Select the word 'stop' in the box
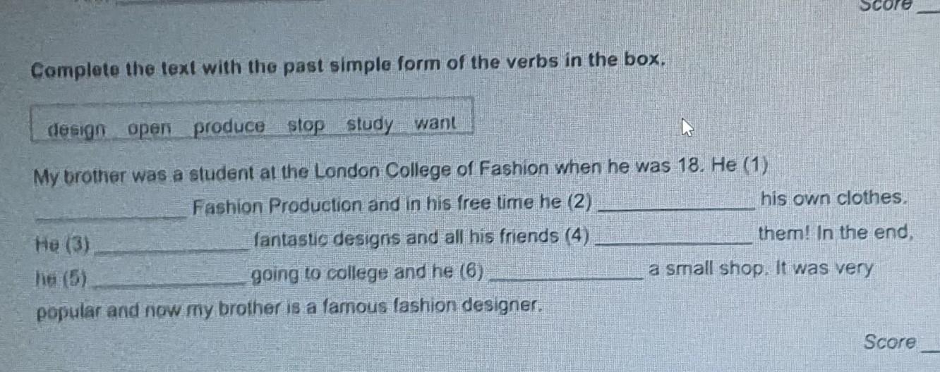940x372 pixels. point(307,127)
